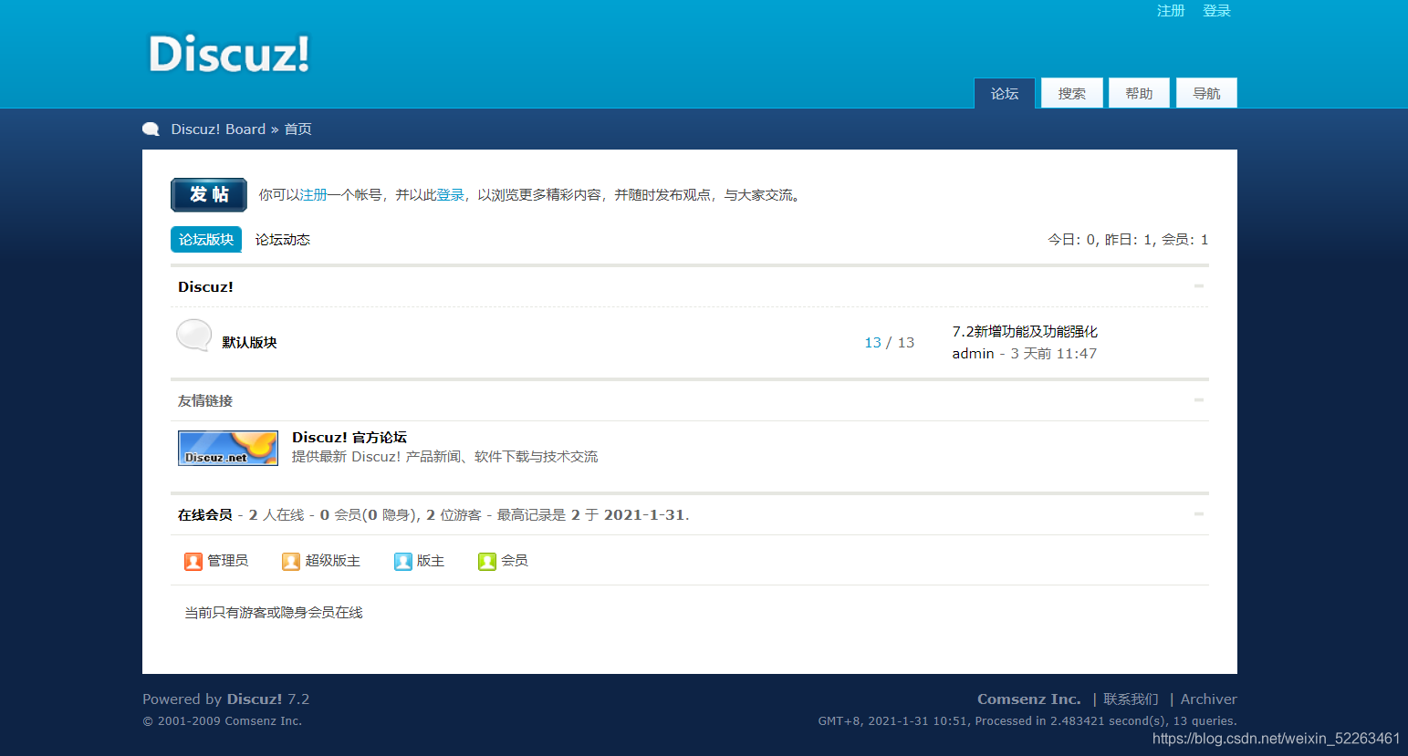Click 联系我们 footer link

click(x=1131, y=699)
